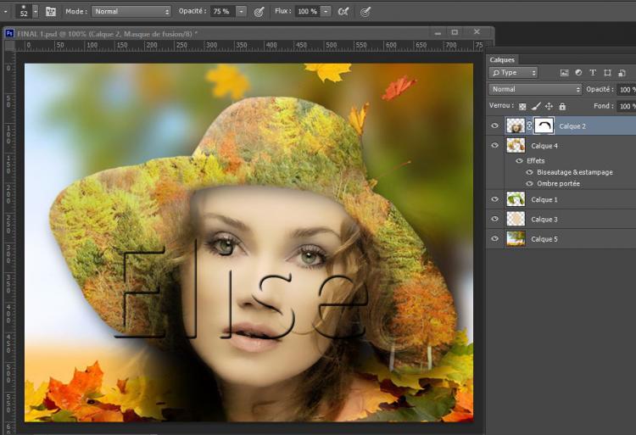Enable the airbrush mode icon
This screenshot has width=636, height=435.
coord(343,12)
